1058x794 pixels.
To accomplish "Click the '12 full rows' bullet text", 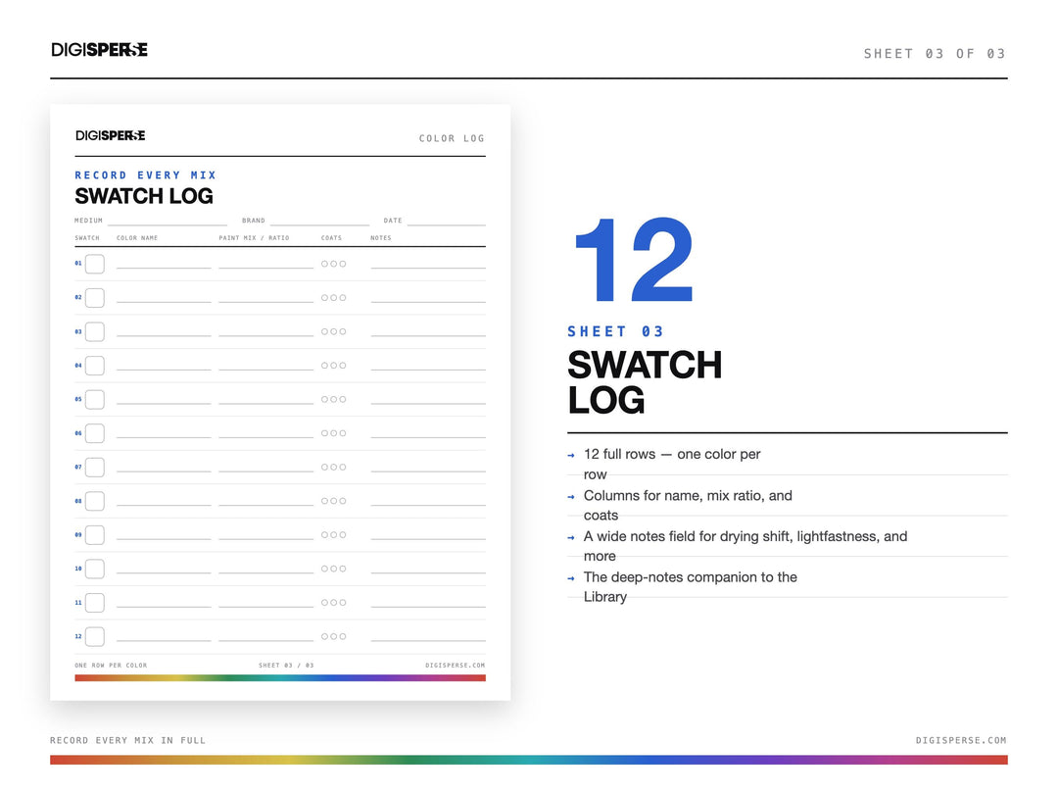I will click(x=672, y=464).
